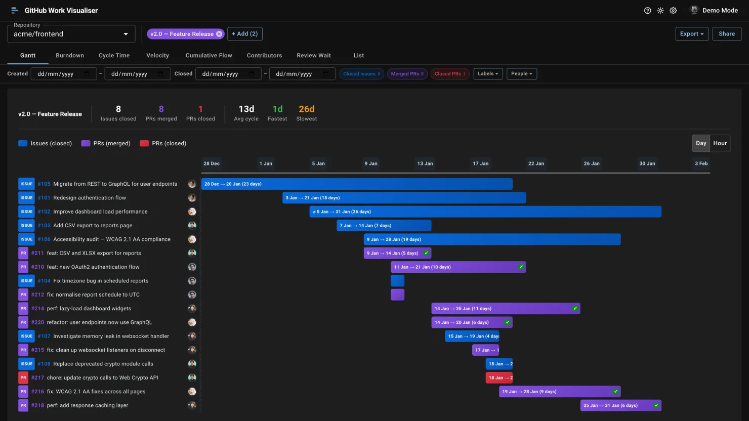Switch timeline granularity to Hour
This screenshot has width=749, height=421.
point(720,143)
